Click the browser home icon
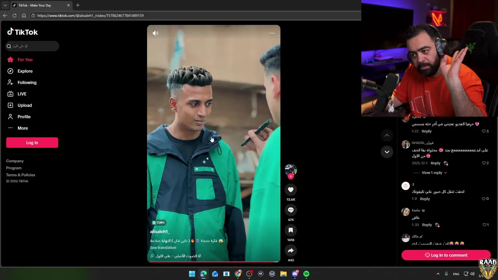This screenshot has width=498, height=280. pos(24,16)
